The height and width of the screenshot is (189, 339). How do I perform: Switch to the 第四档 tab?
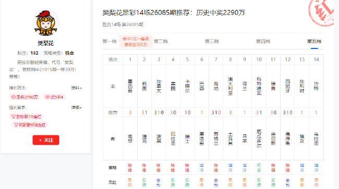263,41
